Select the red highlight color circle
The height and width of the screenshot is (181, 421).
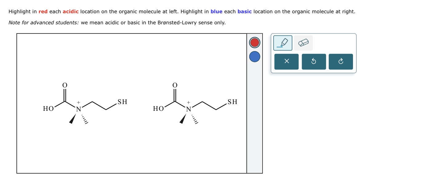[254, 42]
